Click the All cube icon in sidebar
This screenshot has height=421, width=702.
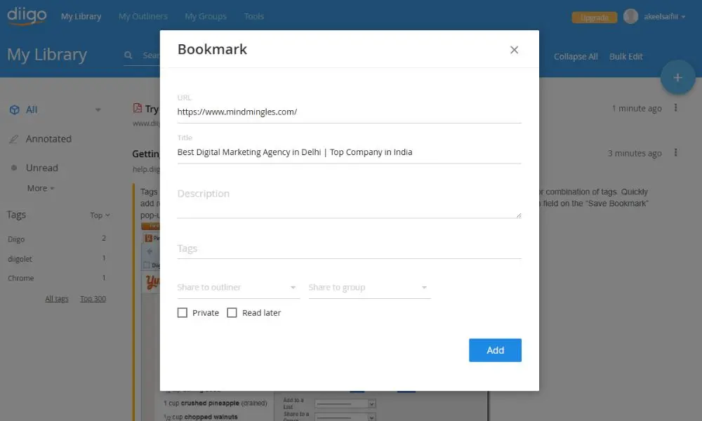14,109
